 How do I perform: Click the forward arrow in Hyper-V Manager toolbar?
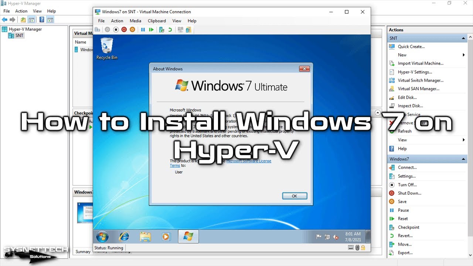click(13, 20)
